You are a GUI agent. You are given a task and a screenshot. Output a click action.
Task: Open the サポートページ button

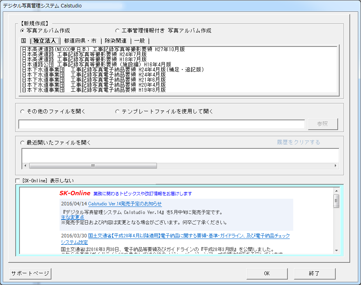click(x=30, y=273)
